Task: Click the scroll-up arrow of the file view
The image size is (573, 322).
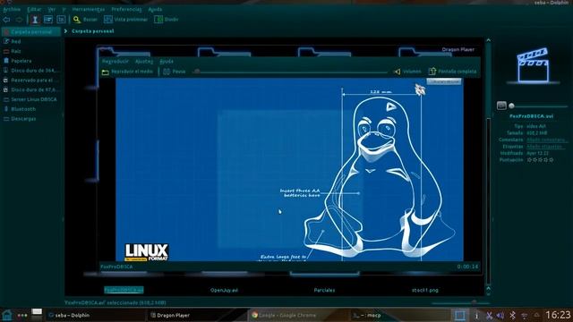Action: (488, 40)
